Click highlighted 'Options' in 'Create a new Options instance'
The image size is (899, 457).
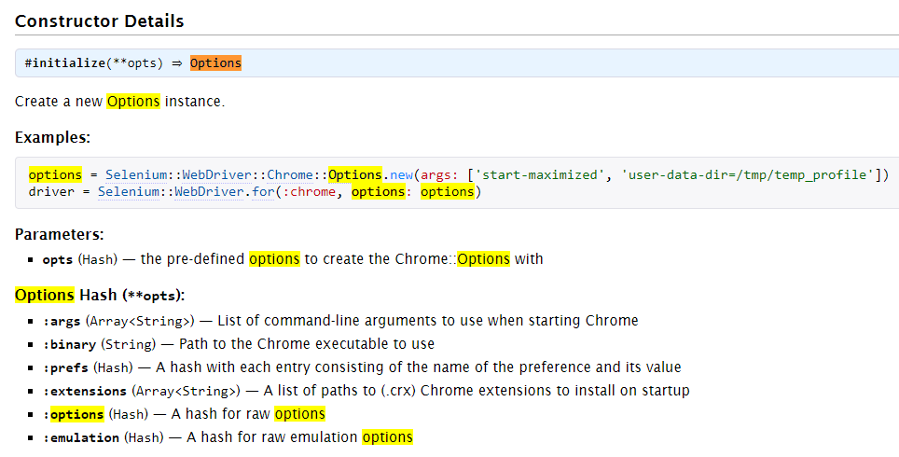click(133, 102)
